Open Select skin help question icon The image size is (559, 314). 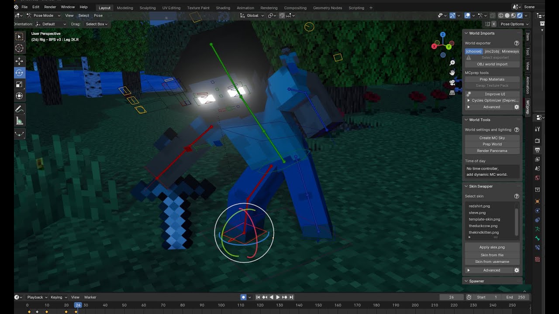click(x=517, y=196)
